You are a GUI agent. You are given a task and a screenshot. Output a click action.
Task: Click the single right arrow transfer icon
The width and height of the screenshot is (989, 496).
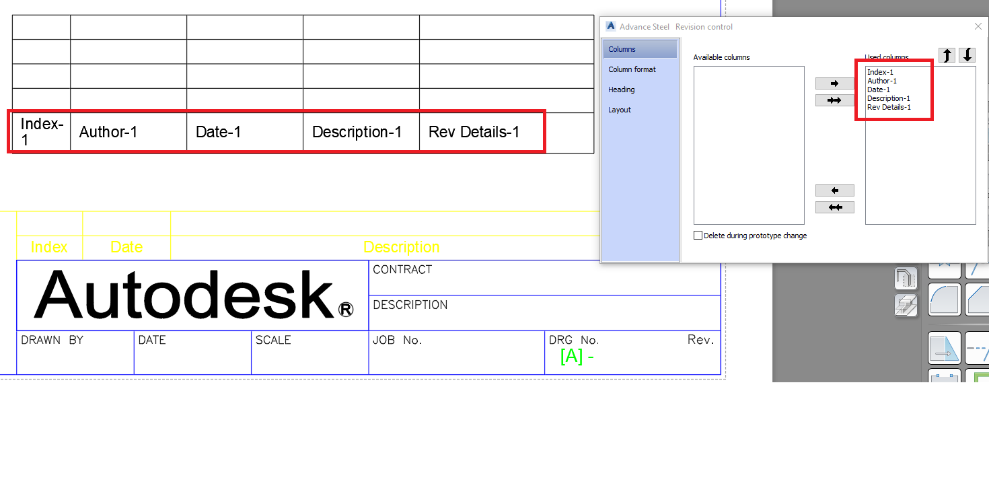pyautogui.click(x=834, y=83)
